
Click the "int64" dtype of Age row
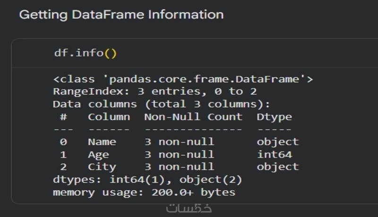click(274, 154)
